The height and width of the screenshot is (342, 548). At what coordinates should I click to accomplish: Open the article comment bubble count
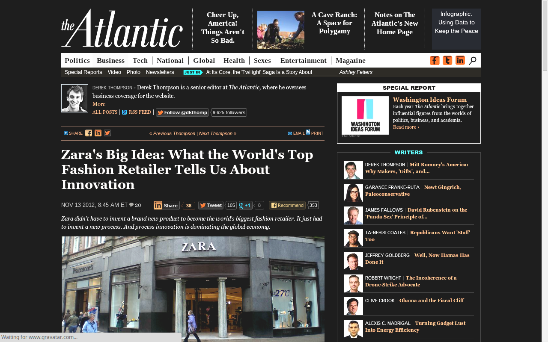tap(135, 205)
